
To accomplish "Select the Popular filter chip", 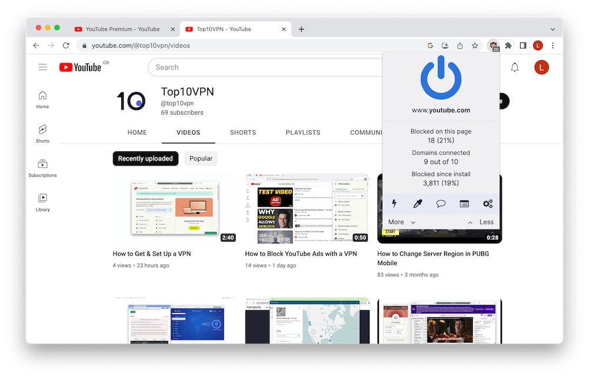I will point(201,158).
